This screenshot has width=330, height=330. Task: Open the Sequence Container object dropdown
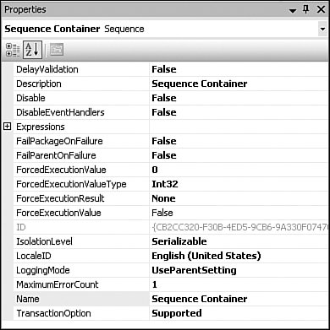pyautogui.click(x=322, y=29)
